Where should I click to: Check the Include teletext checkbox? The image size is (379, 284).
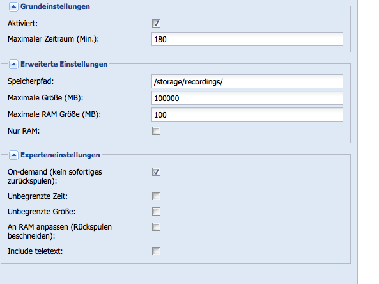tap(156, 251)
